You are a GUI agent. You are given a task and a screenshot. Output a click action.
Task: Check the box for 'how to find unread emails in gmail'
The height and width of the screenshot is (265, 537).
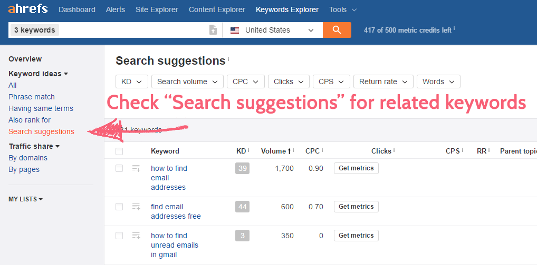pyautogui.click(x=119, y=235)
